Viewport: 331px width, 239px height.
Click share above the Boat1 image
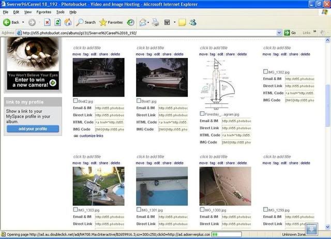[x=167, y=54]
